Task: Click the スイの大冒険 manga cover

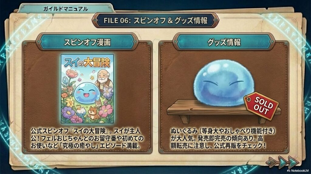Action: 87,89
